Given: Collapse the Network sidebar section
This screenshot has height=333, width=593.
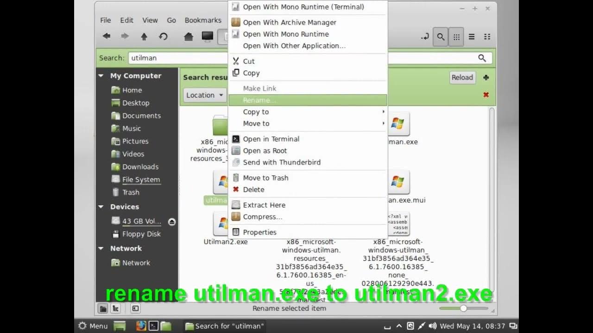Looking at the screenshot, I should tap(101, 248).
